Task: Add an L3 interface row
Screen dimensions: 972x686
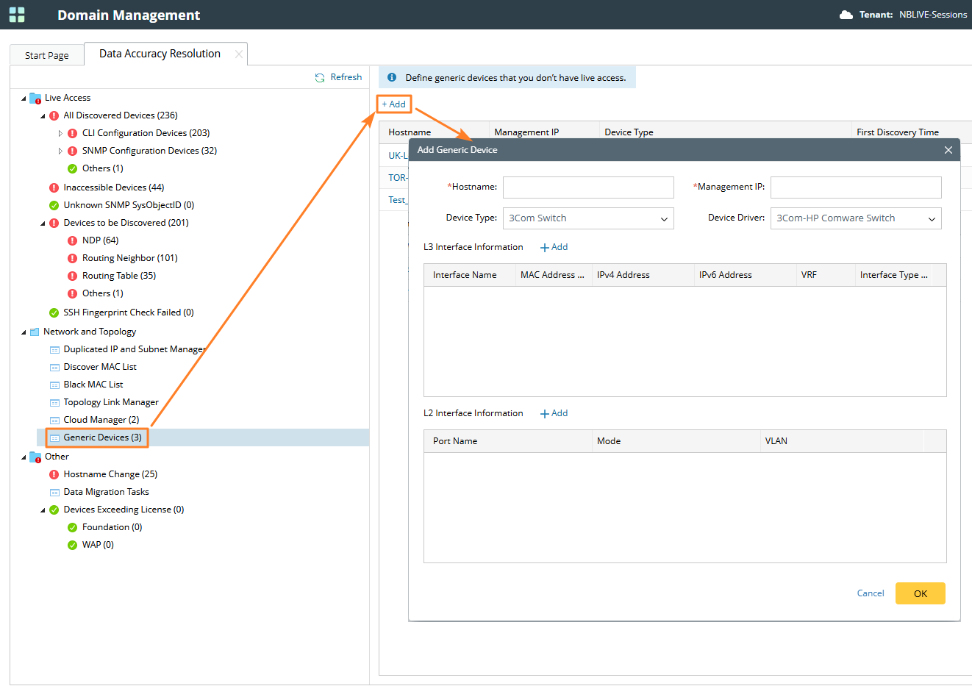Action: [x=554, y=247]
